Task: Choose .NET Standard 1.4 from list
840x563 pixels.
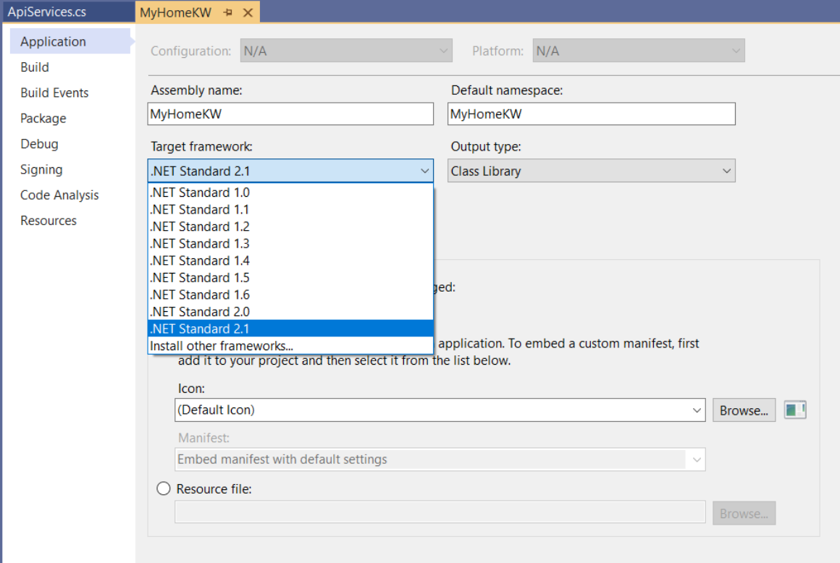Action: (x=290, y=261)
